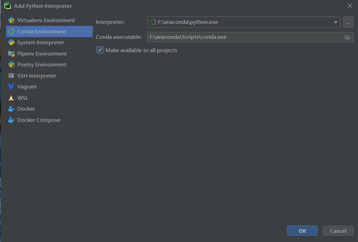Browse for Conda executable via folder icon

tap(347, 37)
